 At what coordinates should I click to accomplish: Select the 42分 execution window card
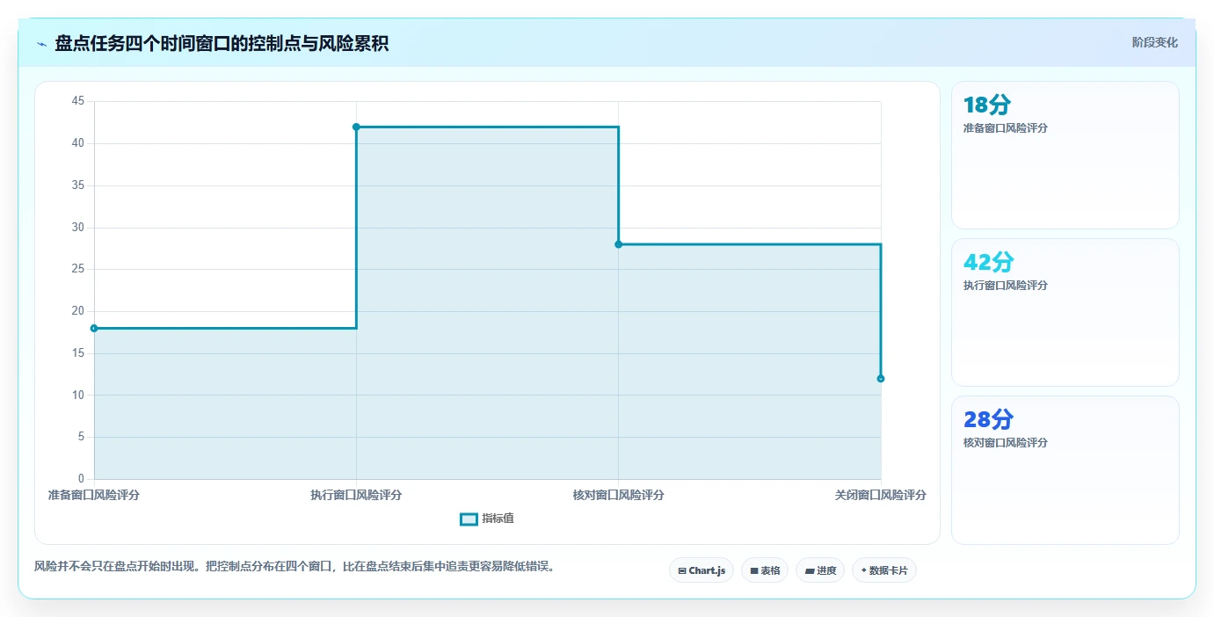click(1065, 313)
